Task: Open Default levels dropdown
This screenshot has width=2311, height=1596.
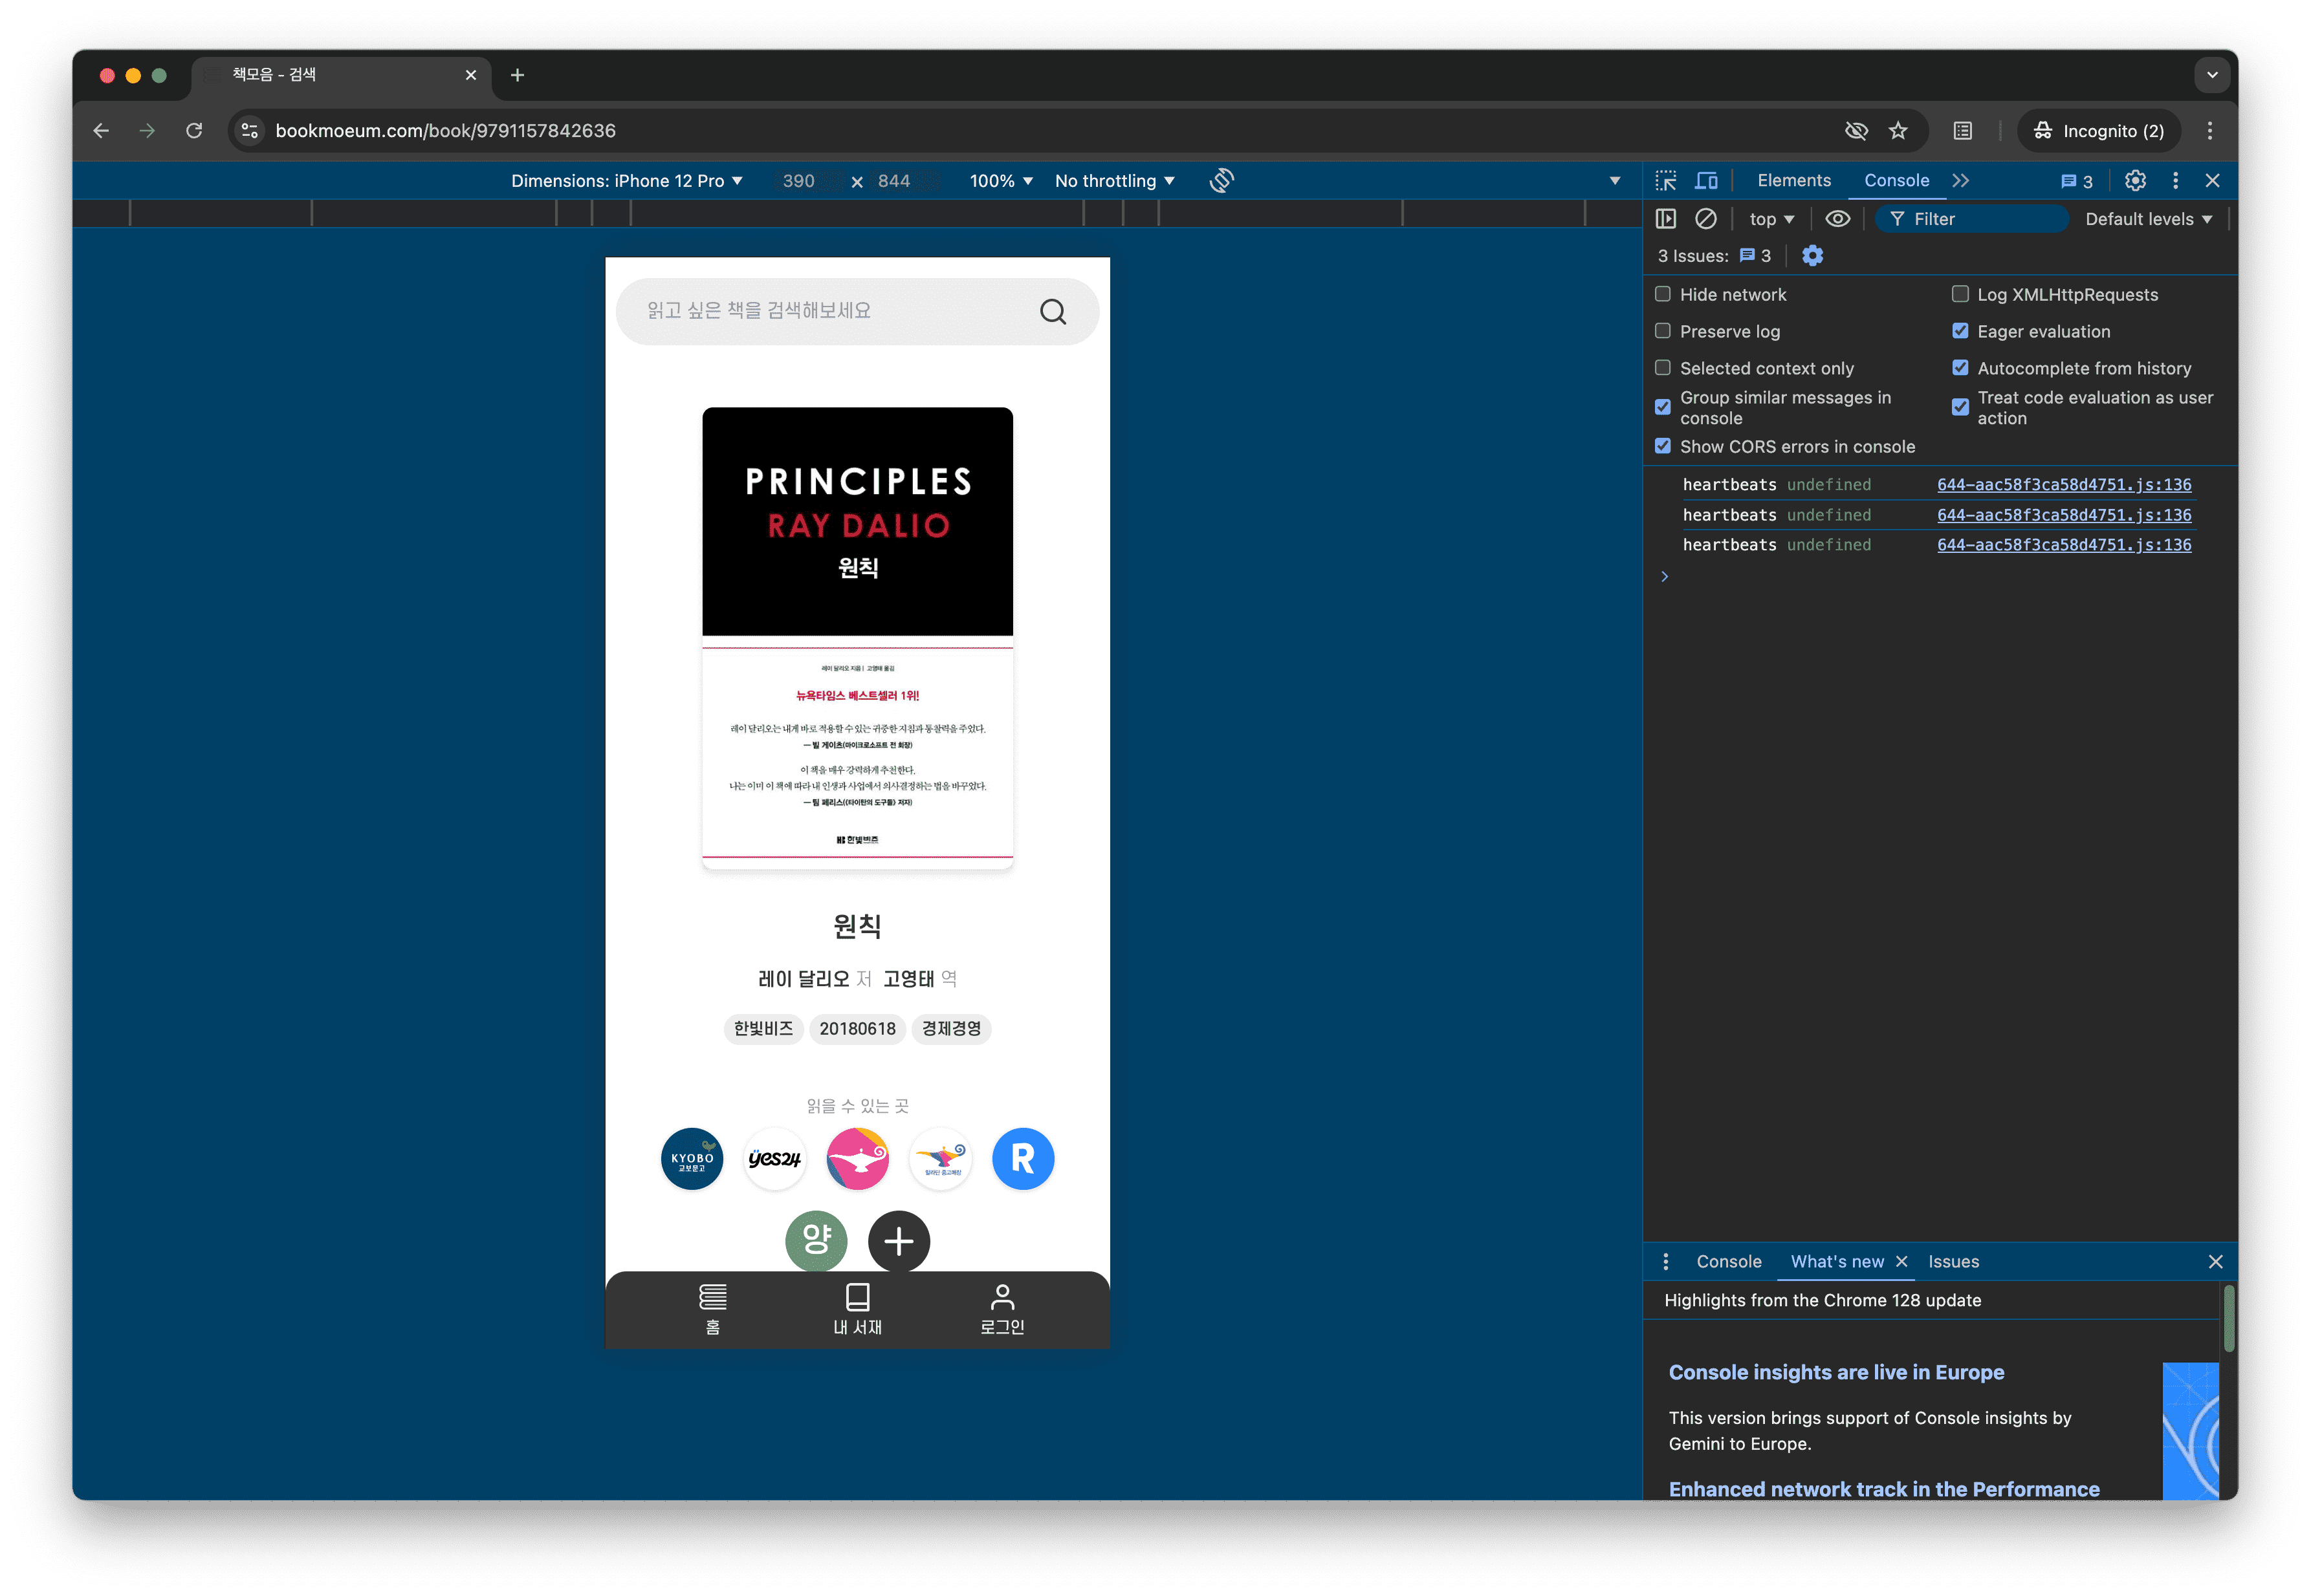Action: tap(2148, 219)
